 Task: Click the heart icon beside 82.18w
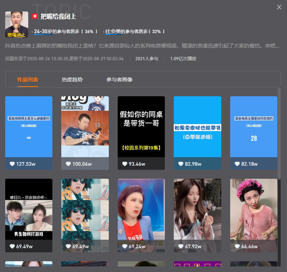click(x=237, y=164)
